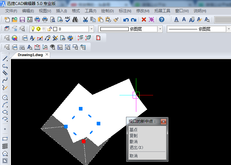Open Find with the binoculars icon
This screenshot has height=165, width=231.
click(x=75, y=19)
